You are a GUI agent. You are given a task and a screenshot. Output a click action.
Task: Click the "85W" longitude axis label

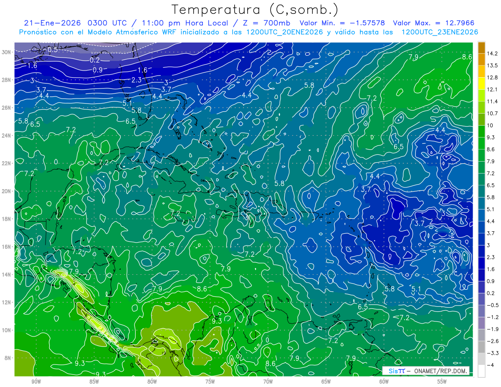coord(94,381)
